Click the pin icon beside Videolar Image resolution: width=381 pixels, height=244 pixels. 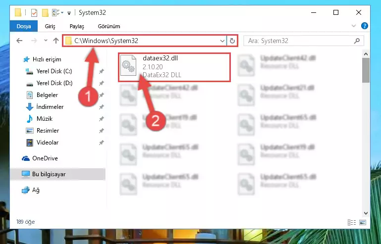102,143
